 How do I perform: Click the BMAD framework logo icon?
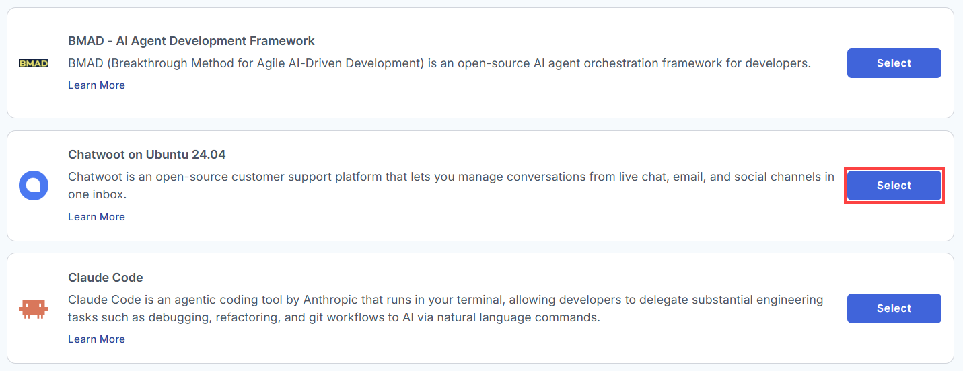pos(33,63)
